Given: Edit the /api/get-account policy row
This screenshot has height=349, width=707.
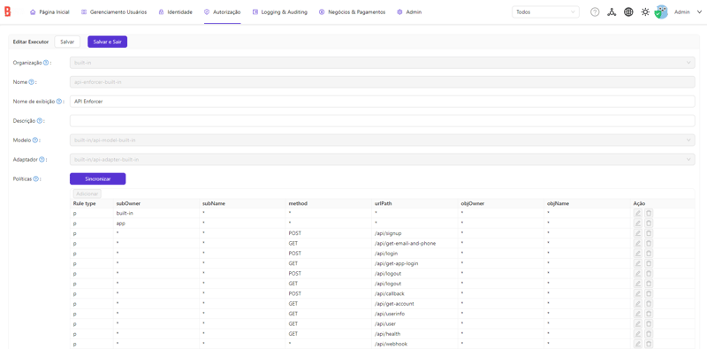Looking at the screenshot, I should [637, 304].
